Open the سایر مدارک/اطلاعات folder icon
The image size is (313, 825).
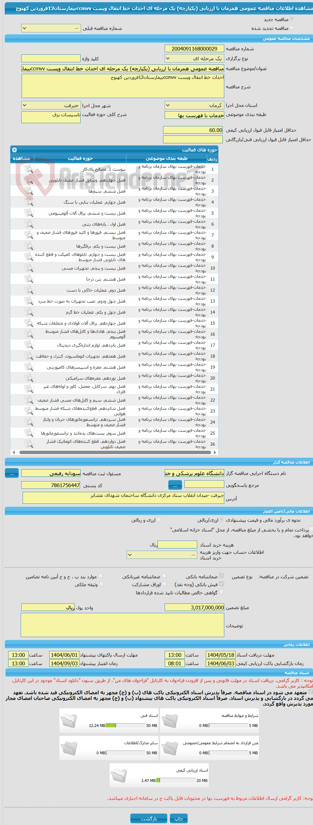pos(69,748)
